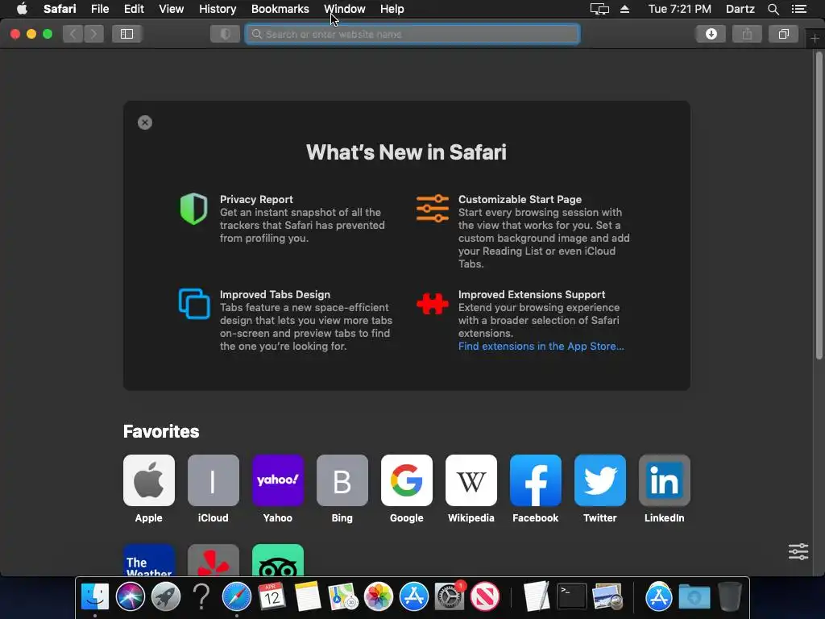This screenshot has height=619, width=825.
Task: Click the vertical page scrollbar
Action: click(x=819, y=206)
